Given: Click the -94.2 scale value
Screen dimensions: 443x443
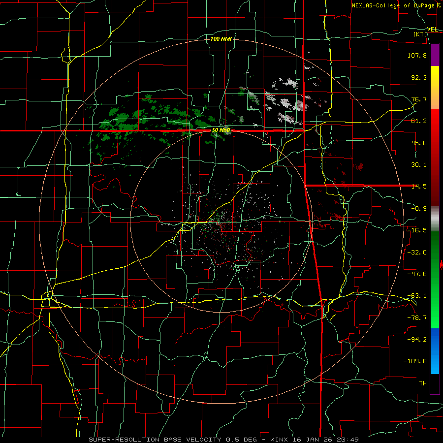Looking at the screenshot, I should click(417, 340).
